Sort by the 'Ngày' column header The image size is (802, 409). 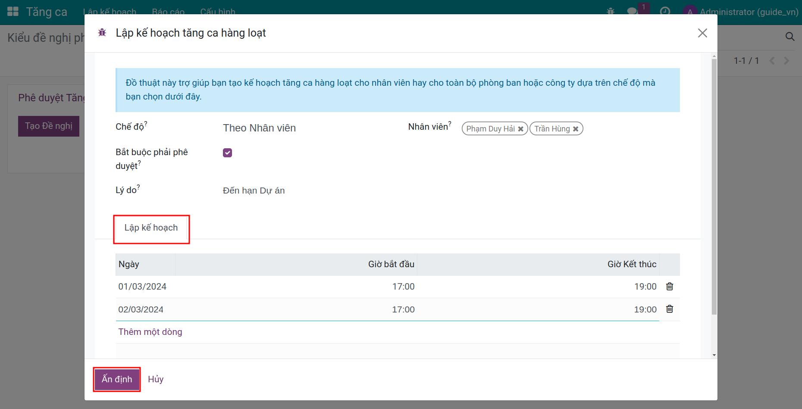click(x=129, y=264)
